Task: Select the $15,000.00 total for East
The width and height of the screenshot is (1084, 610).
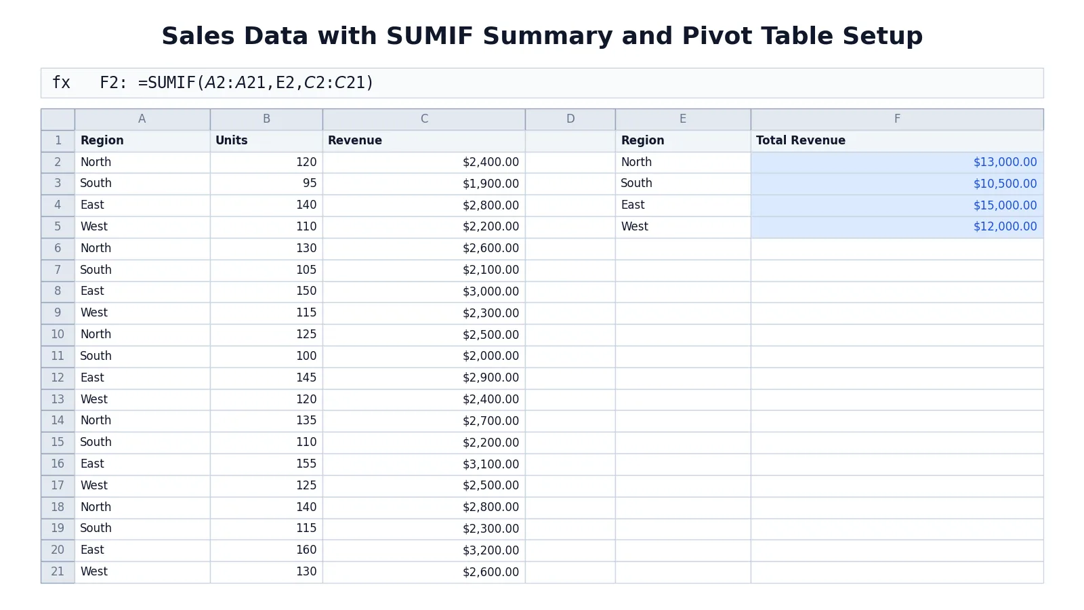Action: [897, 205]
